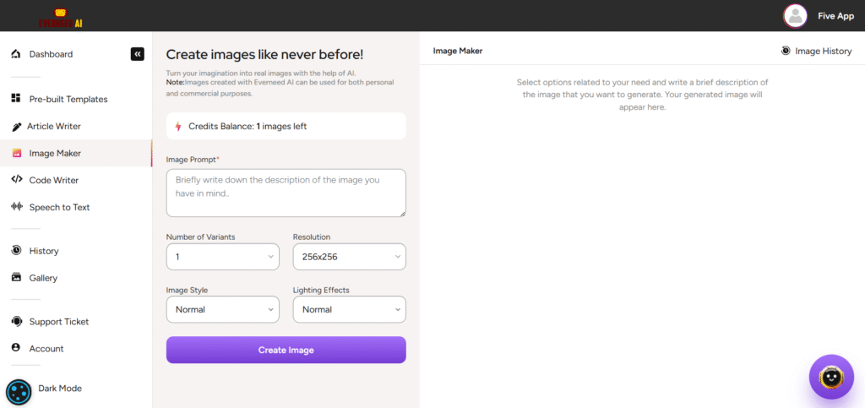The height and width of the screenshot is (408, 865).
Task: Click the History clock icon in sidebar
Action: coord(17,250)
